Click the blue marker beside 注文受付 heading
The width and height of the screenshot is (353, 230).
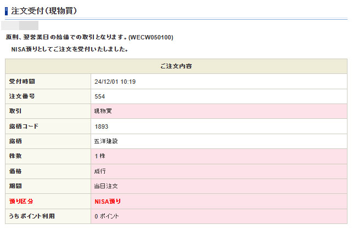pyautogui.click(x=7, y=10)
